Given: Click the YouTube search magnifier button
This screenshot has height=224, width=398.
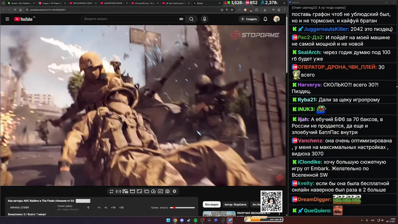Looking at the screenshot, I should (x=191, y=19).
